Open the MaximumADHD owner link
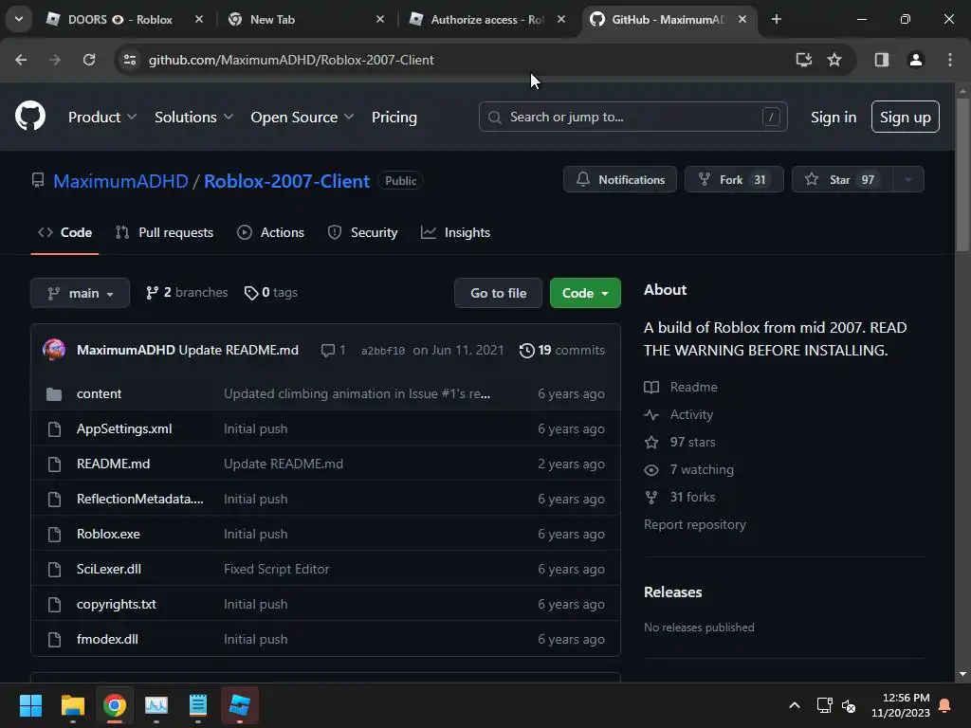The width and height of the screenshot is (971, 728). point(120,181)
